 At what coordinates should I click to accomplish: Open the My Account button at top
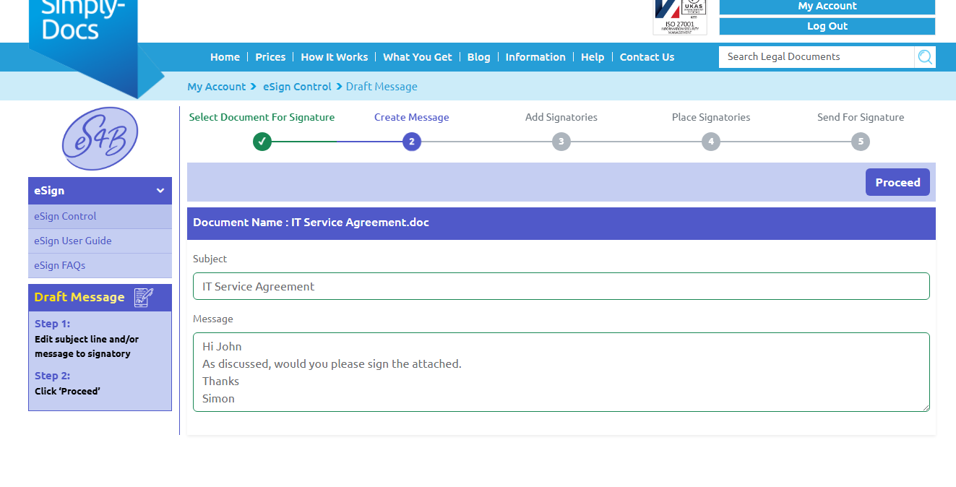coord(827,7)
